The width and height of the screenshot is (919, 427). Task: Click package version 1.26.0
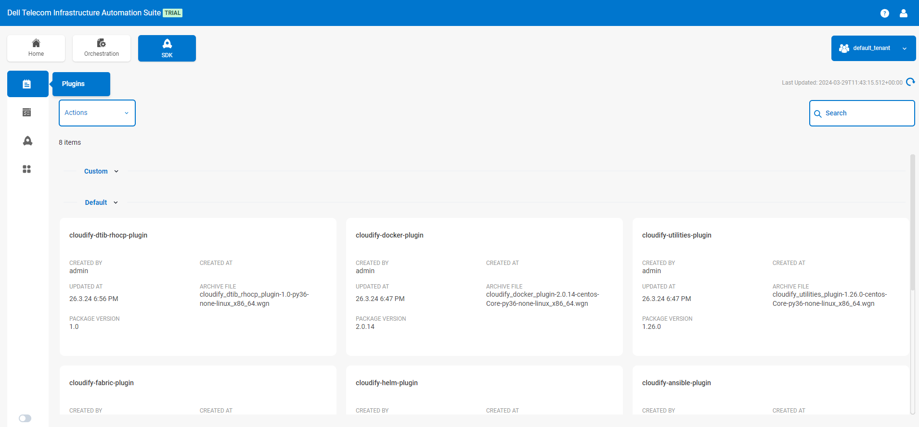click(x=651, y=327)
